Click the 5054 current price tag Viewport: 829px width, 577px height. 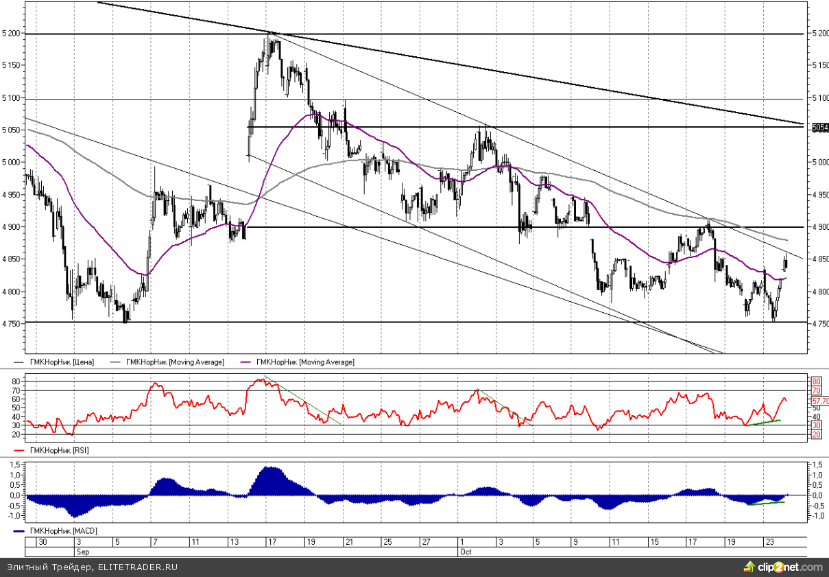click(x=819, y=127)
